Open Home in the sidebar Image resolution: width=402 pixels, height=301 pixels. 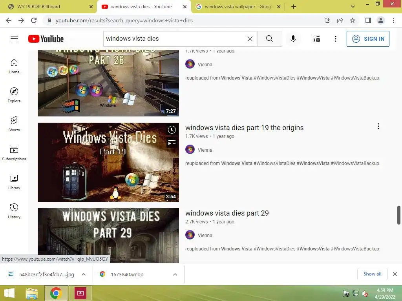tap(14, 66)
